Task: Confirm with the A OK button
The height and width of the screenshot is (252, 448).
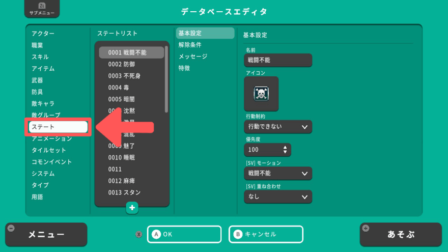Action: (184, 234)
